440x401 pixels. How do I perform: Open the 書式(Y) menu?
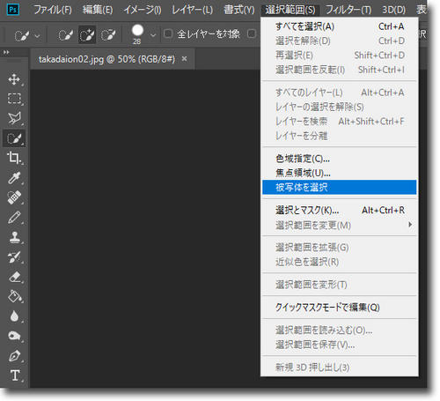click(239, 10)
